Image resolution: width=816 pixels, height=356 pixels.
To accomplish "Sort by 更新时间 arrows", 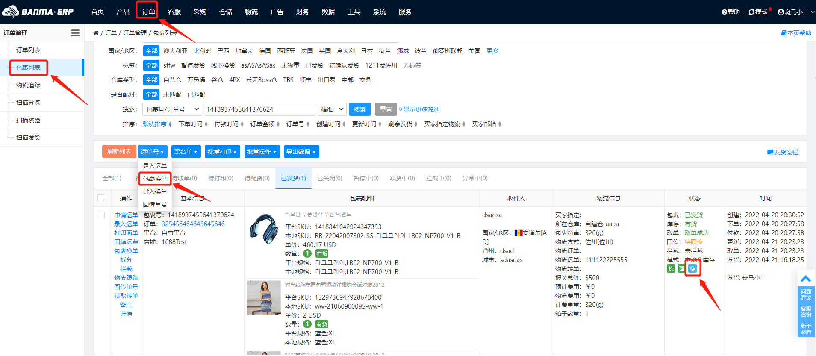I will [x=380, y=124].
